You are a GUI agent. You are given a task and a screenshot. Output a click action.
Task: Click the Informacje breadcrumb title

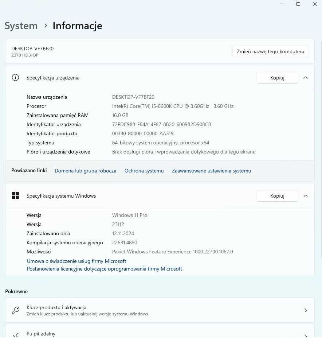click(78, 26)
